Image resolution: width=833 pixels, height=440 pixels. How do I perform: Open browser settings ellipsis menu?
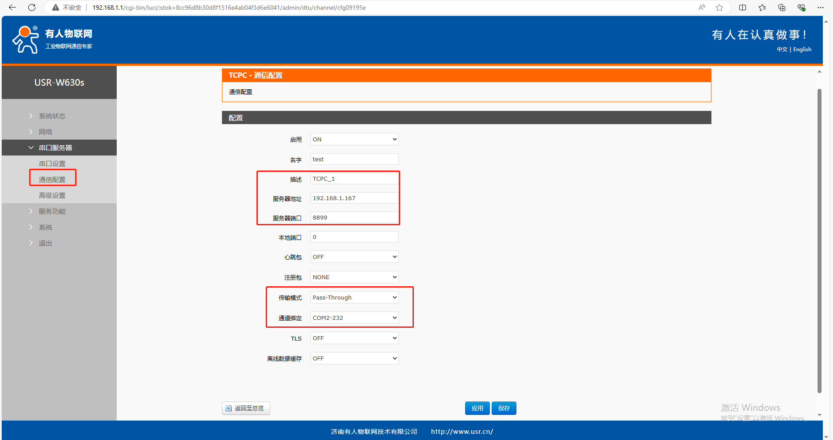pos(821,8)
